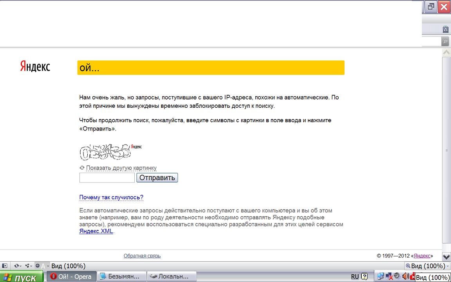Click the 'ПУСК' Start button
Image resolution: width=451 pixels, height=282 pixels.
click(22, 277)
